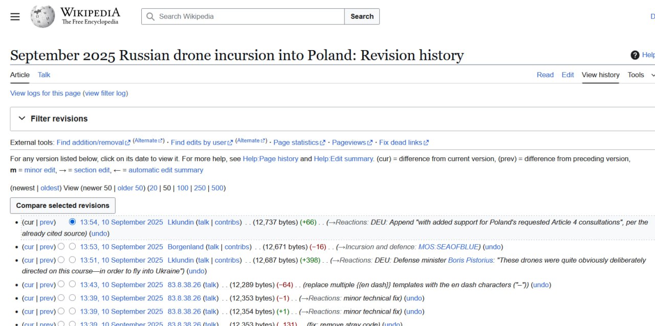Select the radio button on the 13:54 revision

pyautogui.click(x=72, y=222)
